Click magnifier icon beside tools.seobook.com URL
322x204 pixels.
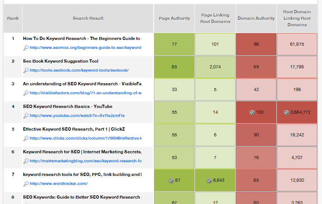(26, 71)
